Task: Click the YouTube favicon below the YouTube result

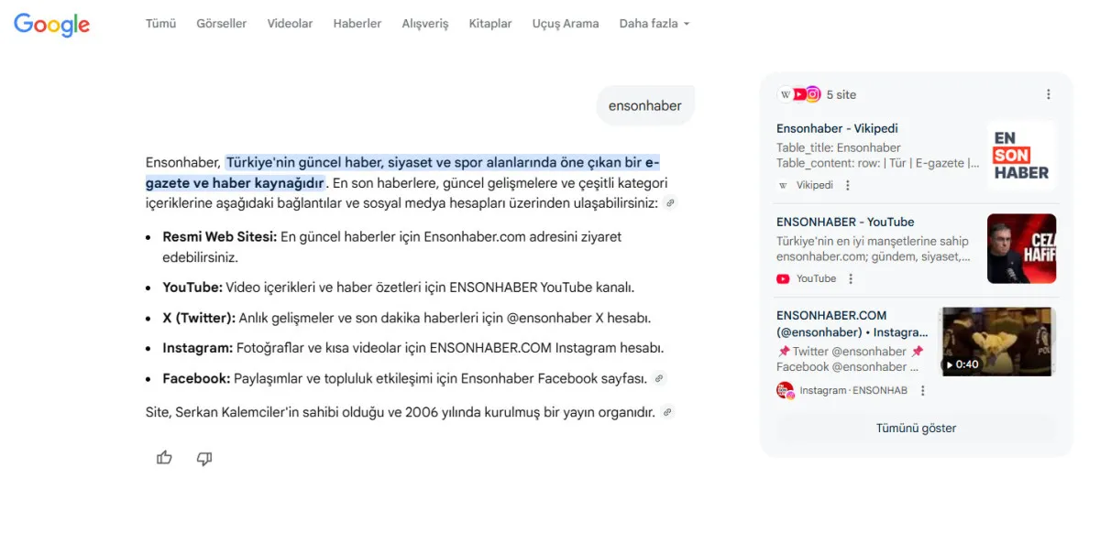Action: 786,278
